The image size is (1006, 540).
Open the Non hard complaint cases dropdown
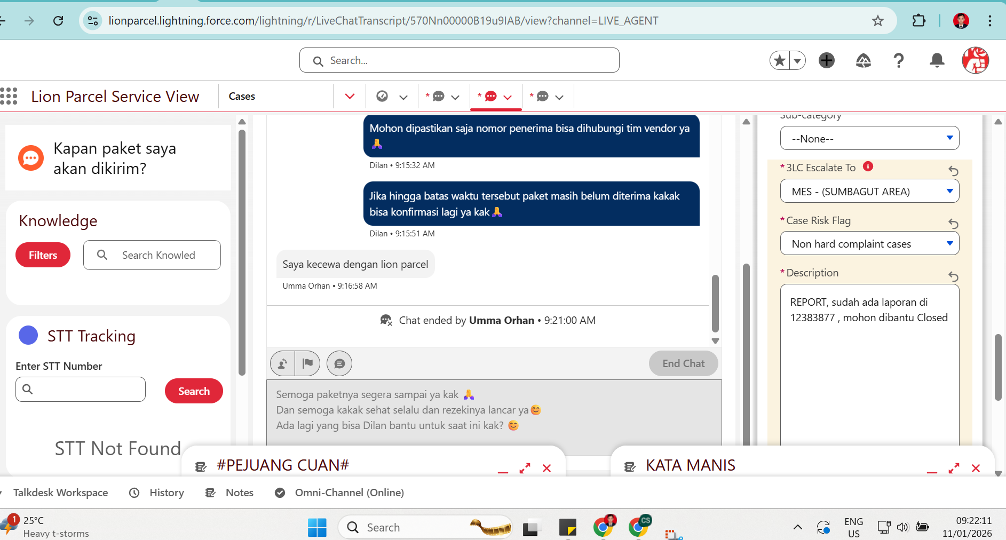click(x=869, y=244)
